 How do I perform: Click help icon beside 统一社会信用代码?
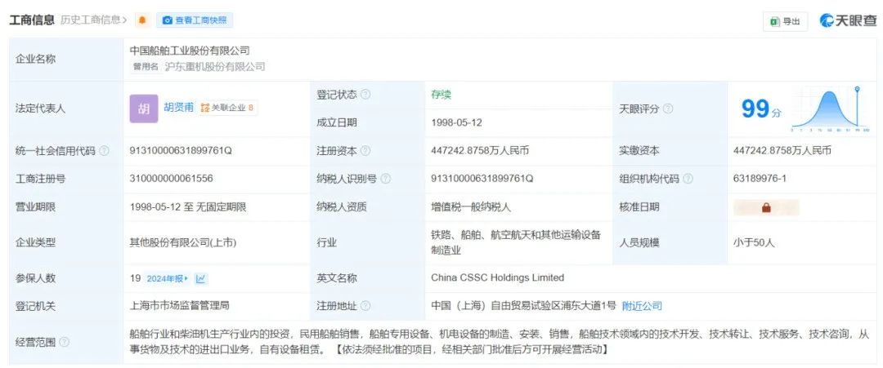(104, 151)
